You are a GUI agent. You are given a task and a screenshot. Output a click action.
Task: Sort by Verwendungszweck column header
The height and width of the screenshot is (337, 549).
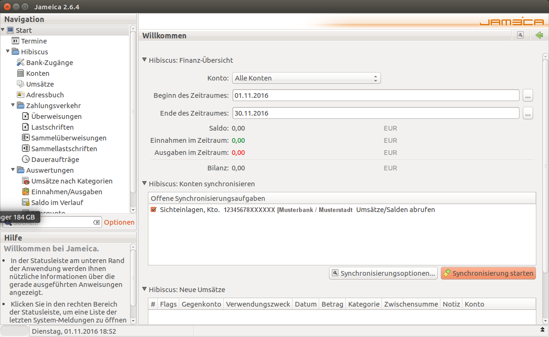pos(258,304)
